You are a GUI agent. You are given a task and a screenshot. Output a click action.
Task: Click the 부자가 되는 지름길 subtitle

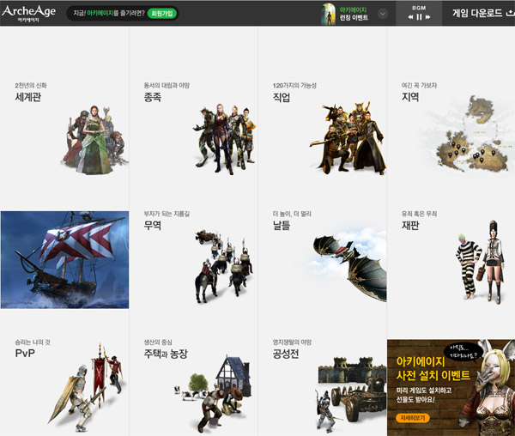167,214
